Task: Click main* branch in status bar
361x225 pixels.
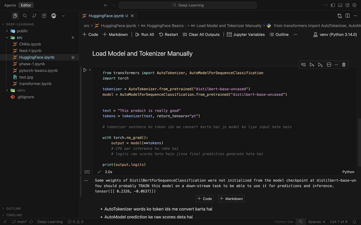Action: coord(19,222)
